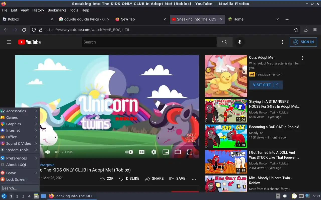
Task: Open the LXQt start menu button
Action: coord(4,196)
